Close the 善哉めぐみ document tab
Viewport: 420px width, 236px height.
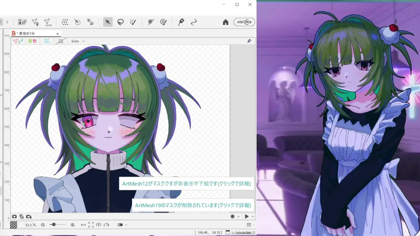[58, 33]
